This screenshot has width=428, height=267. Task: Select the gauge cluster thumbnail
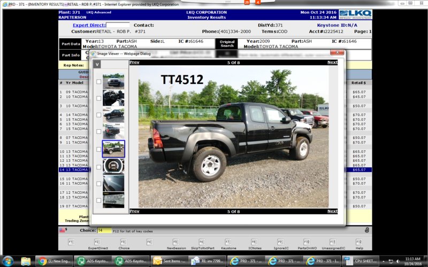point(113,167)
